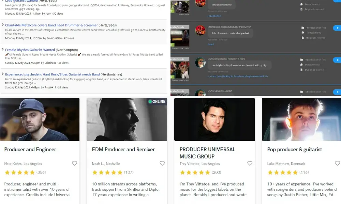The image size is (341, 204).
Task: Click the heart icon beside Luke Matthew, Denmark
Action: coord(337,164)
